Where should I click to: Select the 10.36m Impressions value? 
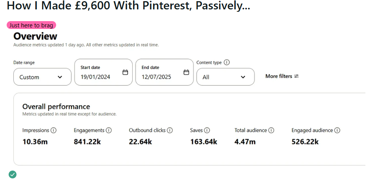35,142
